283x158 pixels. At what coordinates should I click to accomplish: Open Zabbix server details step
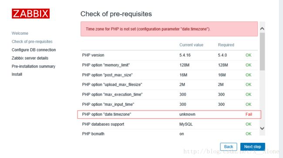pyautogui.click(x=30, y=58)
